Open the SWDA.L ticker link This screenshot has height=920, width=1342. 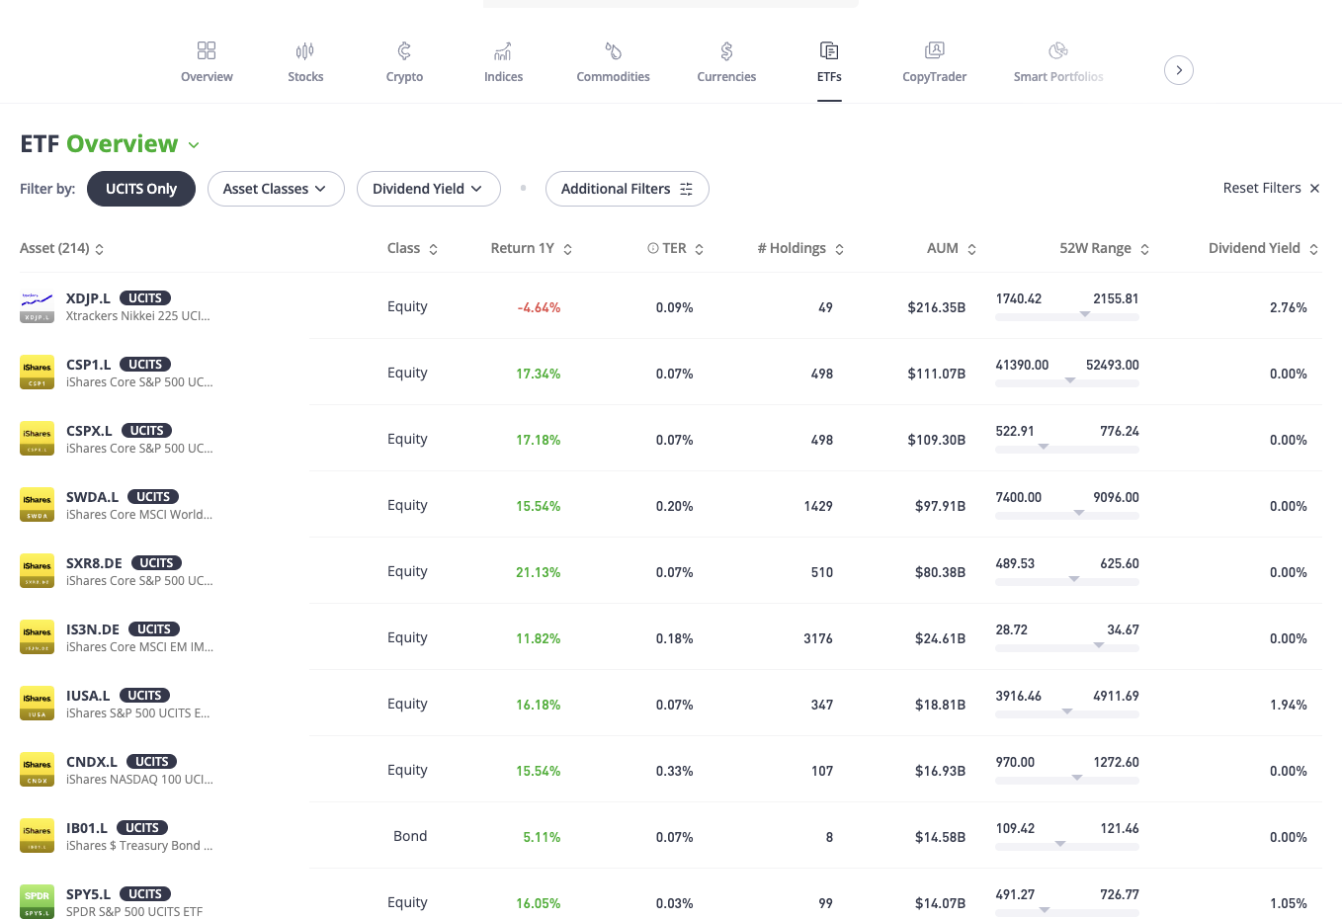(92, 497)
